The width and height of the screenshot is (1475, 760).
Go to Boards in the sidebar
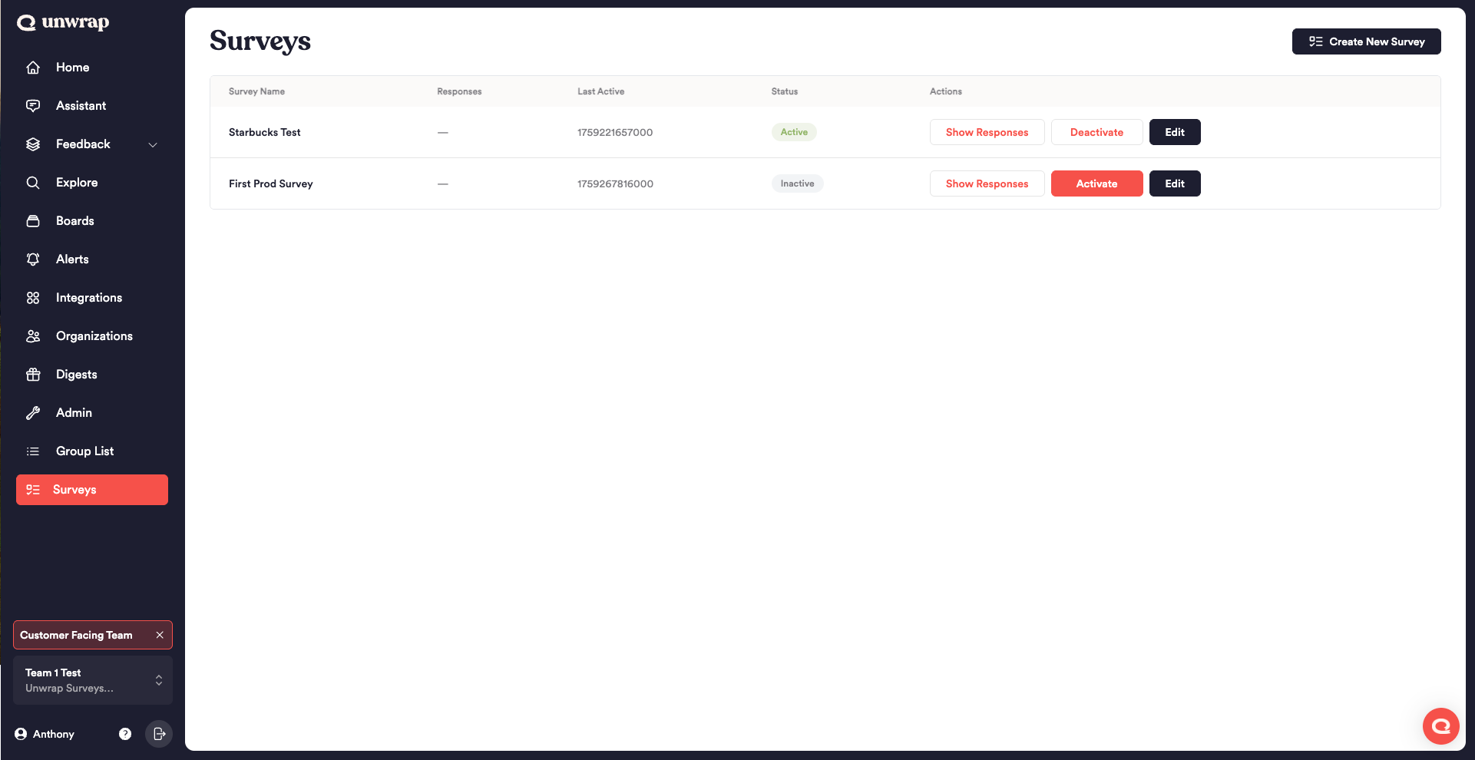click(x=74, y=221)
